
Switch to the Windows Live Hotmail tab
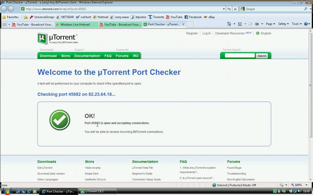[x=77, y=24]
